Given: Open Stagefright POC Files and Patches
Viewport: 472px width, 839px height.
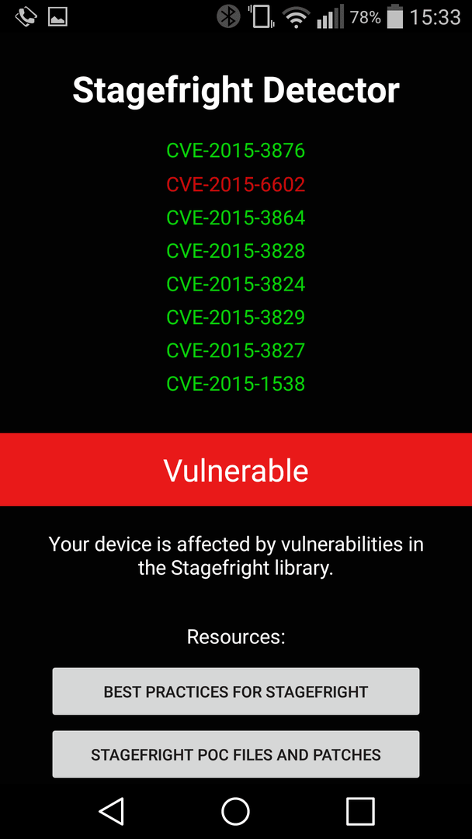Looking at the screenshot, I should click(236, 754).
